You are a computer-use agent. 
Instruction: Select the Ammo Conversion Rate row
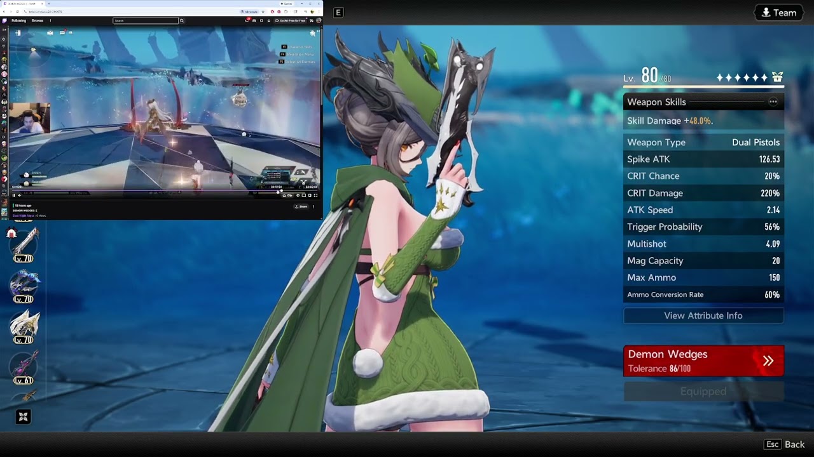coord(703,295)
